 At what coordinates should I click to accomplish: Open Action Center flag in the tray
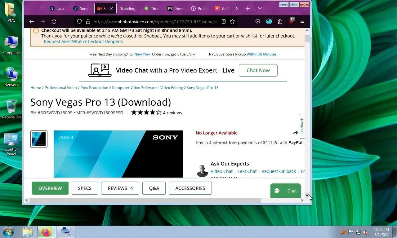(x=351, y=232)
